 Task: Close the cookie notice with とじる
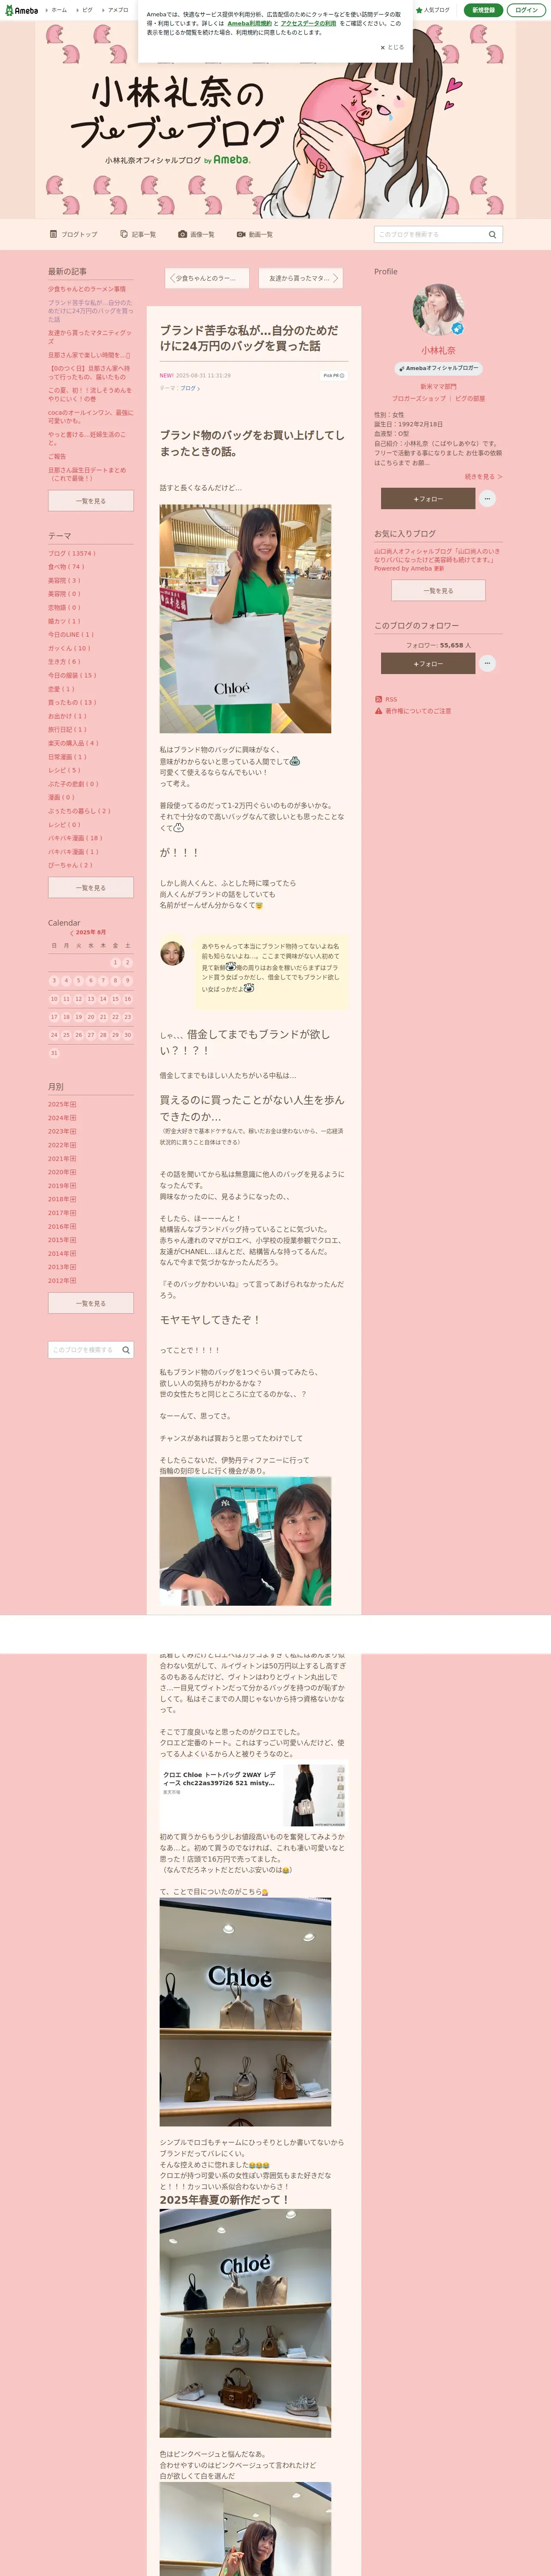tap(392, 47)
